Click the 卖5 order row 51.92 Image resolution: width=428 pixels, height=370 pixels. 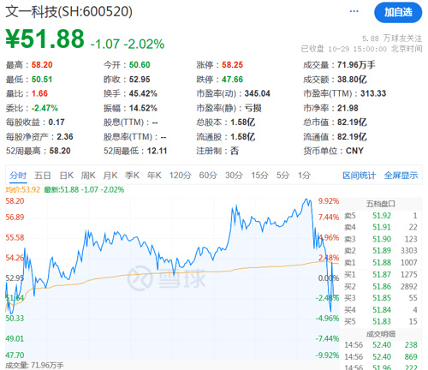[381, 216]
